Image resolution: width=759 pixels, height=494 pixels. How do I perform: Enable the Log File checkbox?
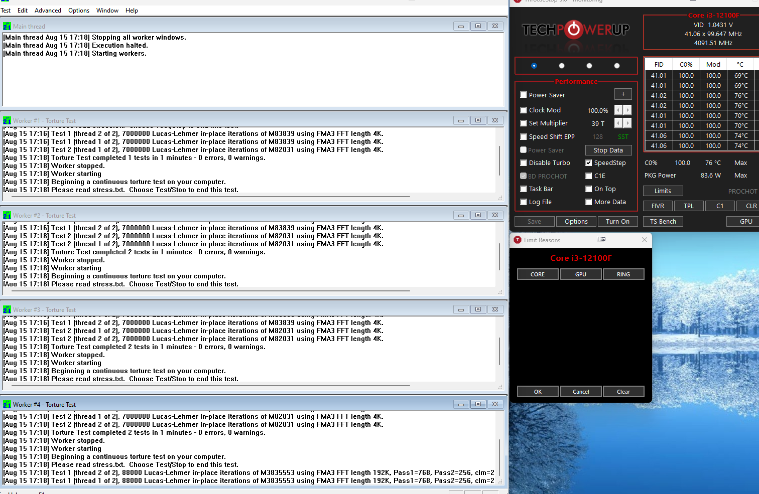524,202
